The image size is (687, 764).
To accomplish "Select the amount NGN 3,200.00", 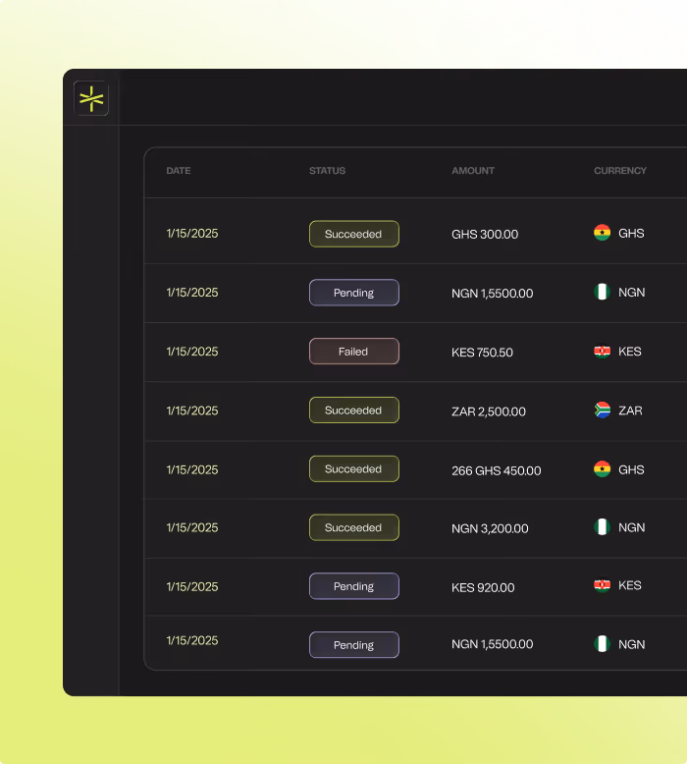I will tap(490, 528).
